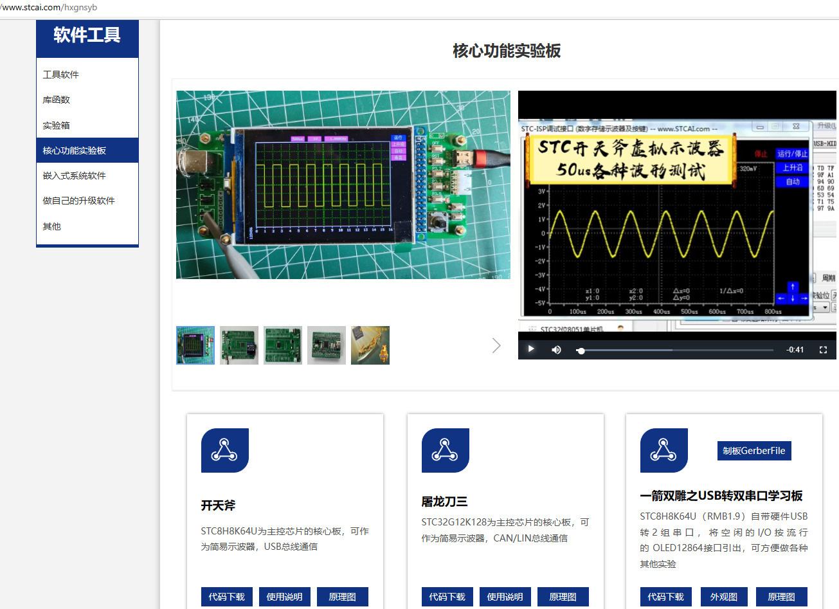839x609 pixels.
Task: Play the oscilloscope demo video
Action: 531,349
